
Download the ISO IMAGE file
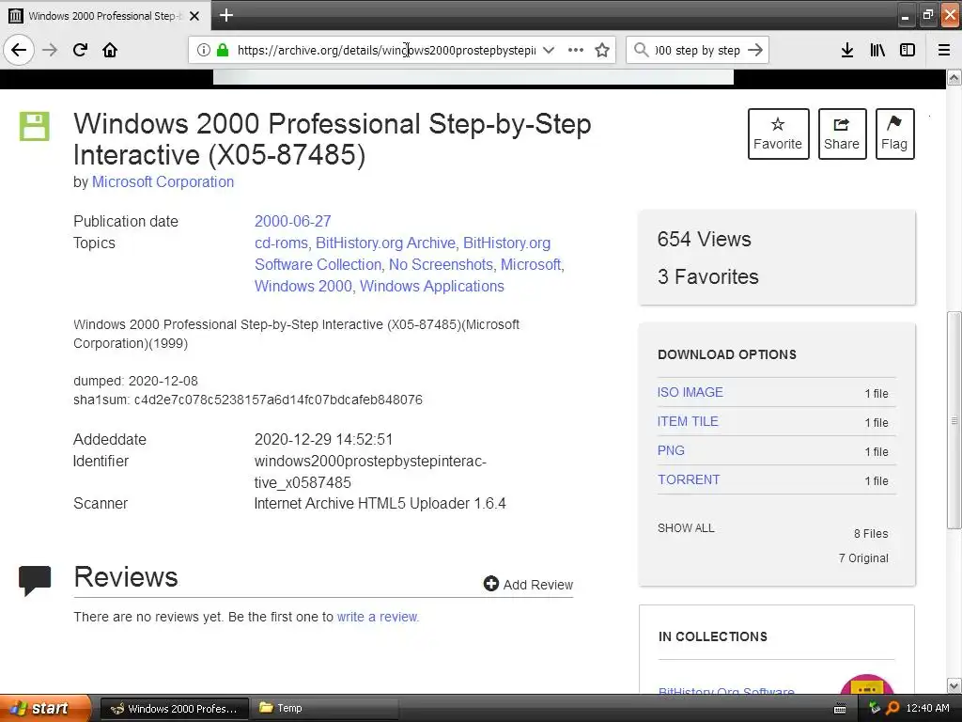click(x=690, y=392)
